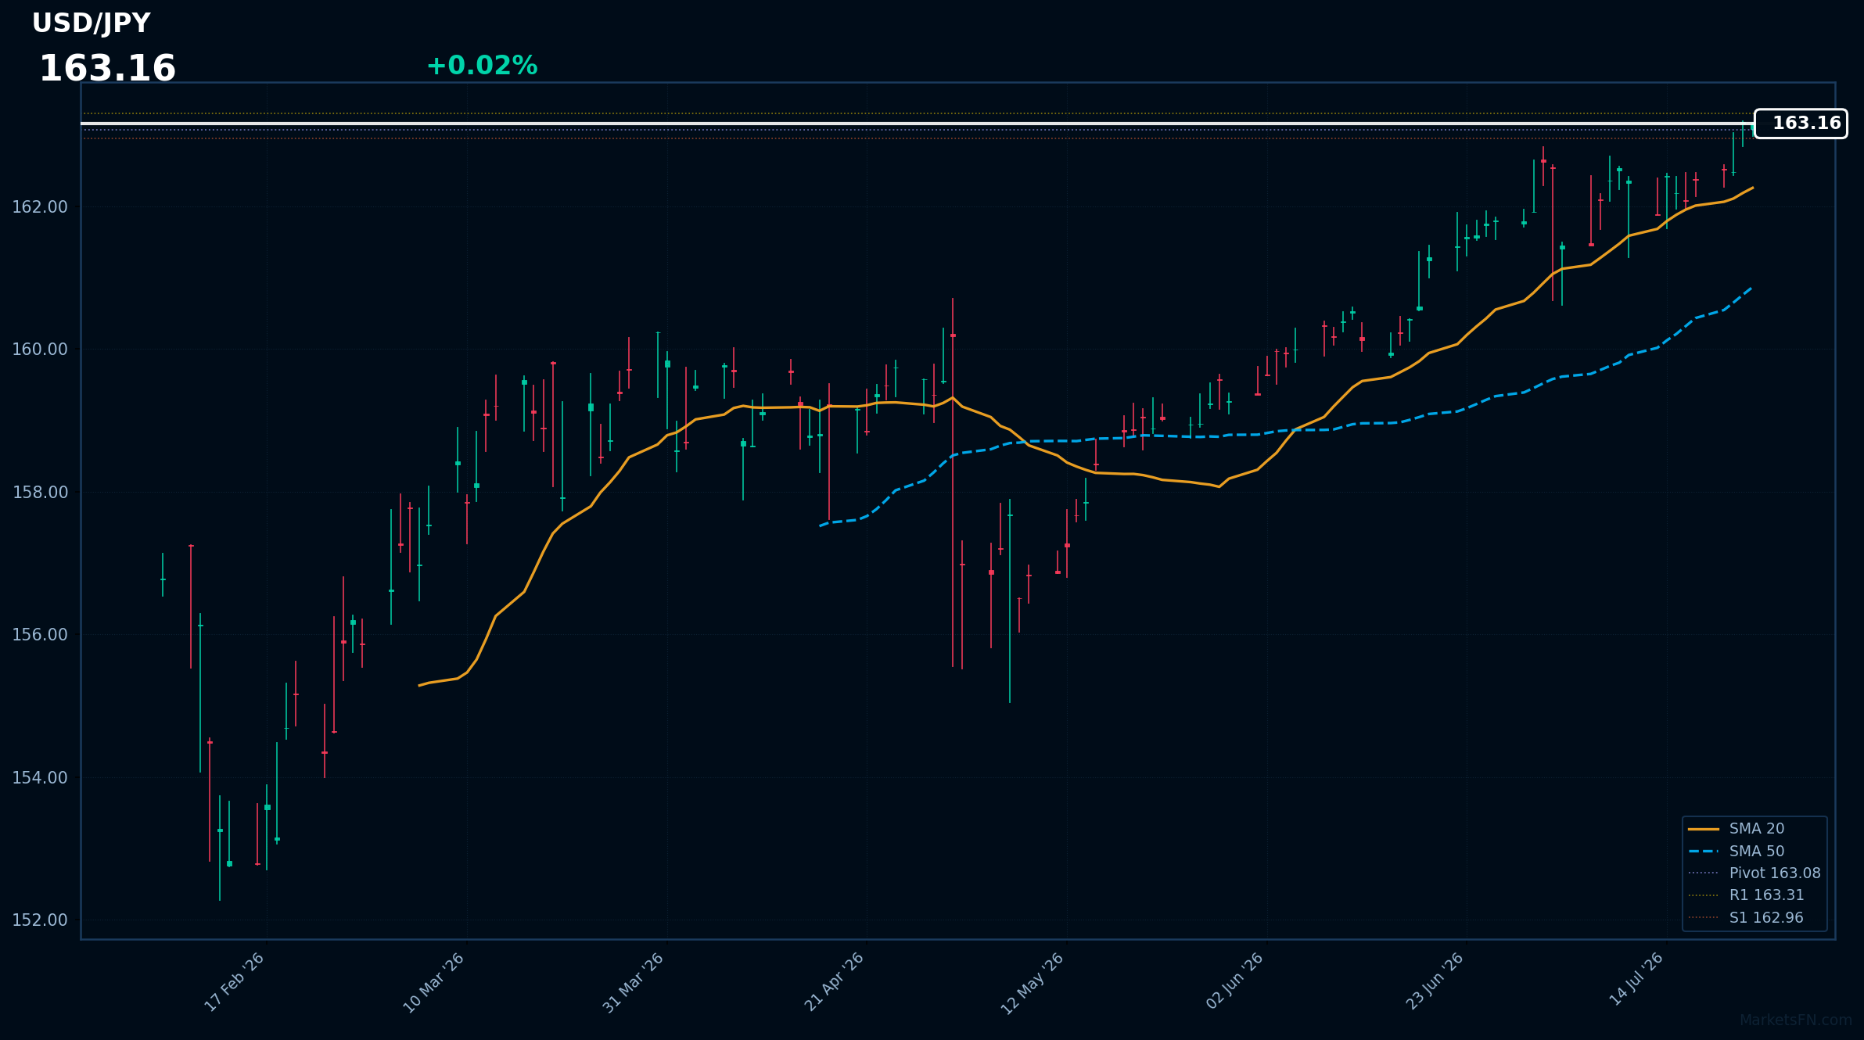The width and height of the screenshot is (1864, 1040).
Task: Click the 23 Jun '26 date label
Action: 1435,981
